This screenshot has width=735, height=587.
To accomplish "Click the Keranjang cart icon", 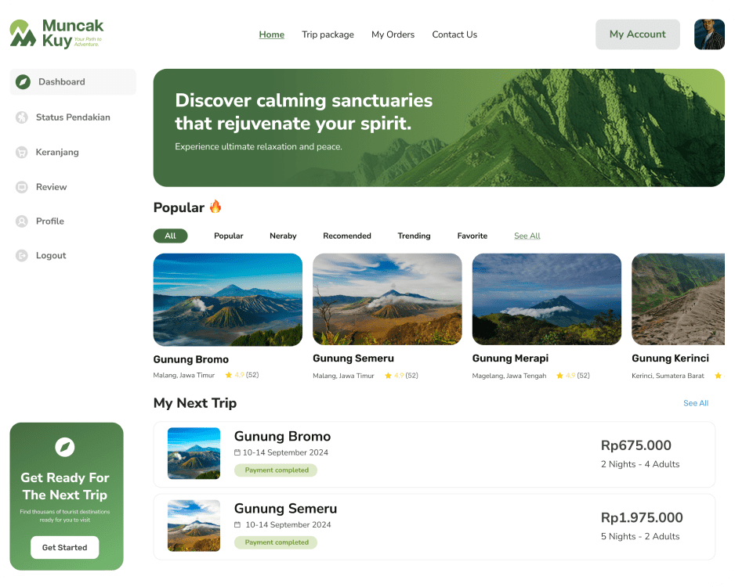I will pyautogui.click(x=22, y=152).
